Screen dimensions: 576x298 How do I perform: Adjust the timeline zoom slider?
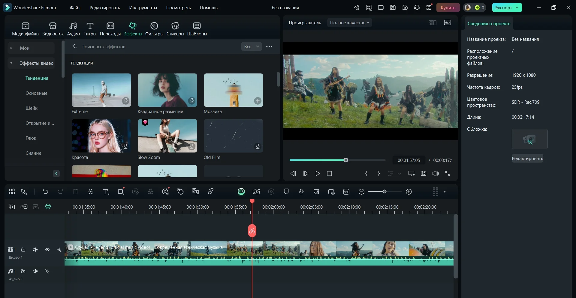pos(385,192)
